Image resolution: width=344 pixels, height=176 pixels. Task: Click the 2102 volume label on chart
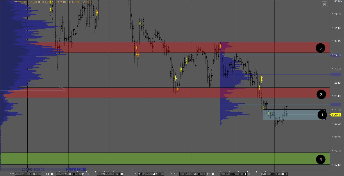pos(249,73)
